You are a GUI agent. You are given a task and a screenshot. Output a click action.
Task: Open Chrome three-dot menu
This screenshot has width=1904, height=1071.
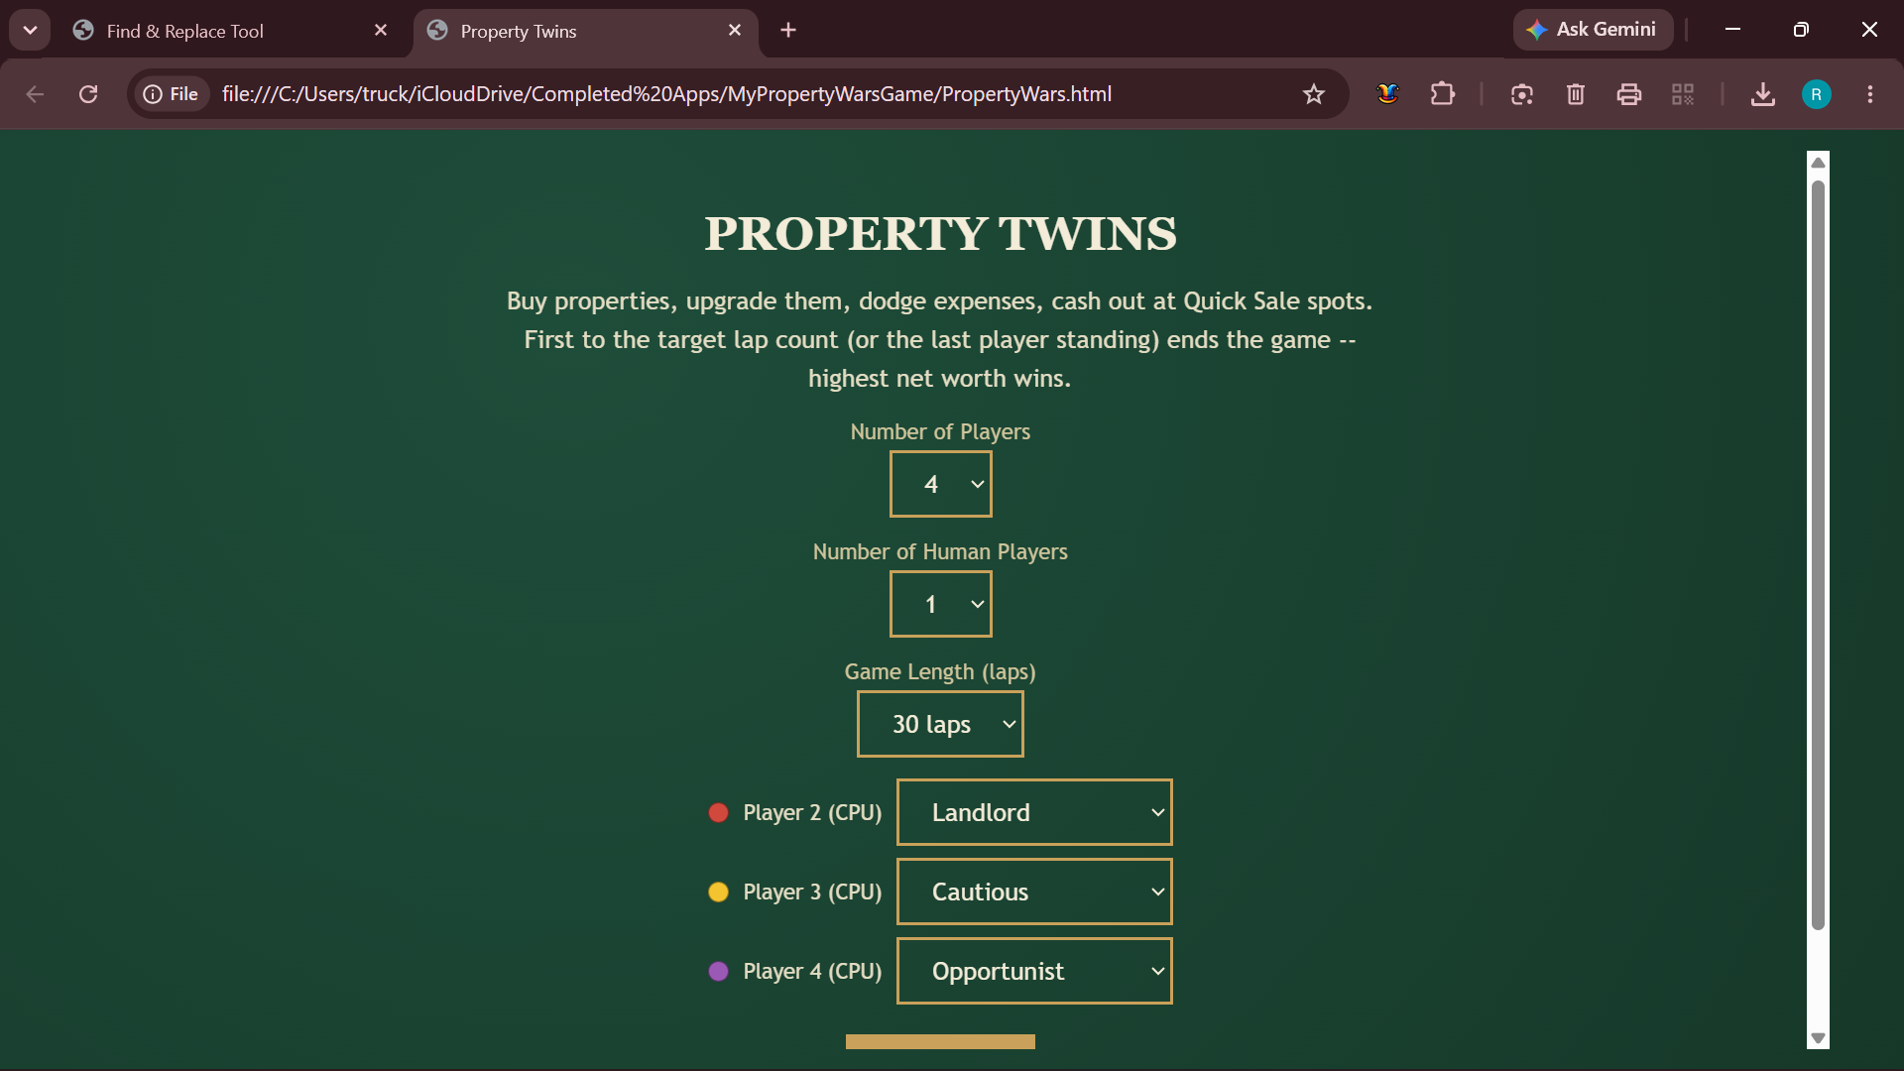point(1870,94)
